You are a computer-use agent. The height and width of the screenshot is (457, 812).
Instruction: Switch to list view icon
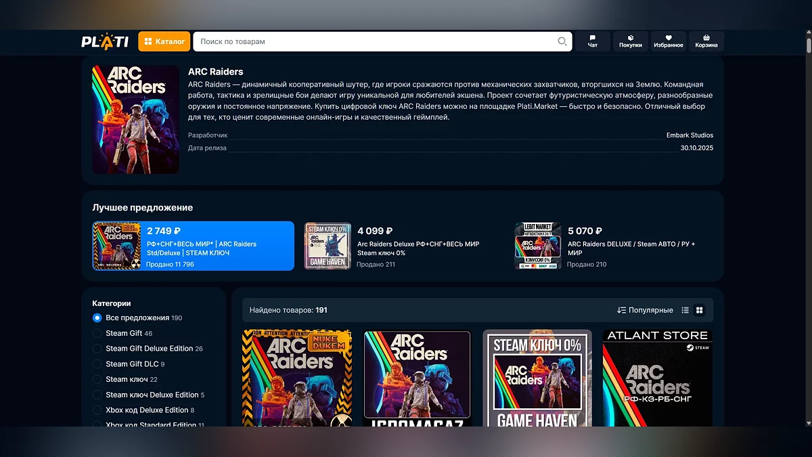coord(685,310)
